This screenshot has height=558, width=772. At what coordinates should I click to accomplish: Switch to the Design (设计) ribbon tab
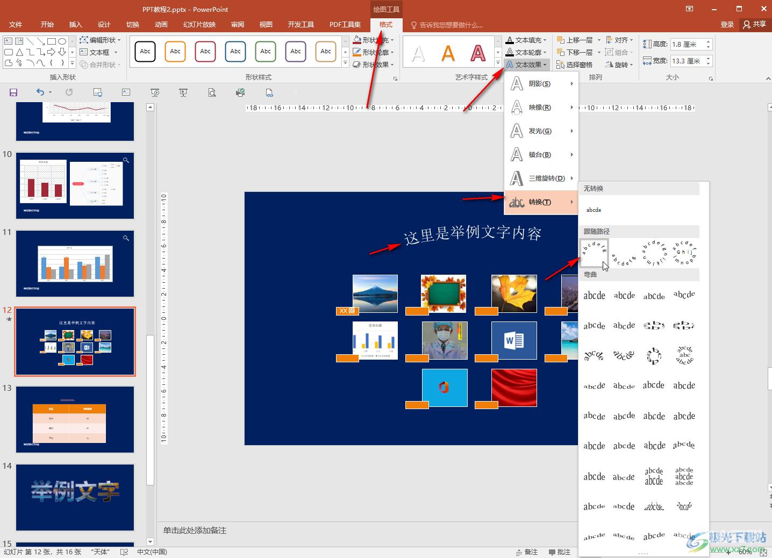(104, 25)
